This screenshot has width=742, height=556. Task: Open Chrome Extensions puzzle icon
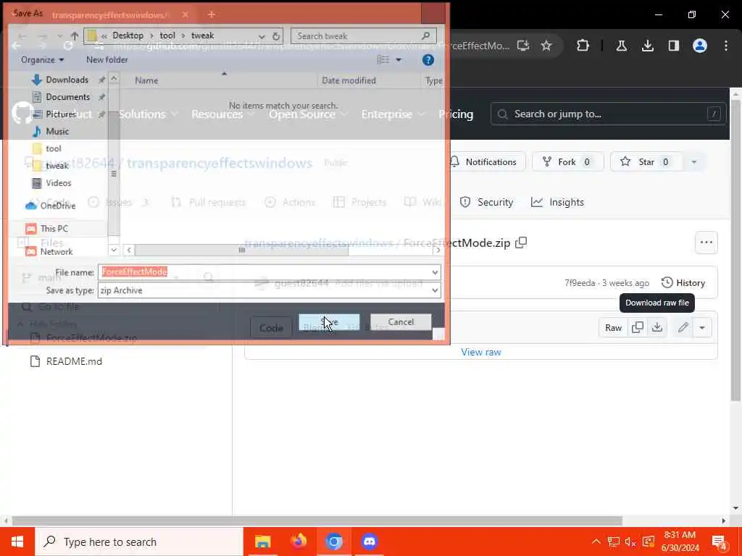(583, 46)
